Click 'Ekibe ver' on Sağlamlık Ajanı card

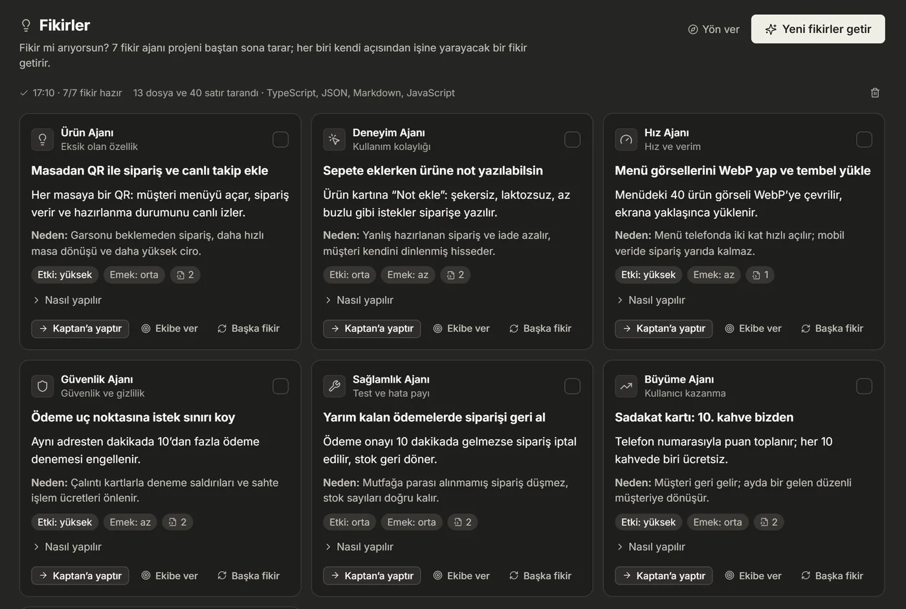(461, 575)
